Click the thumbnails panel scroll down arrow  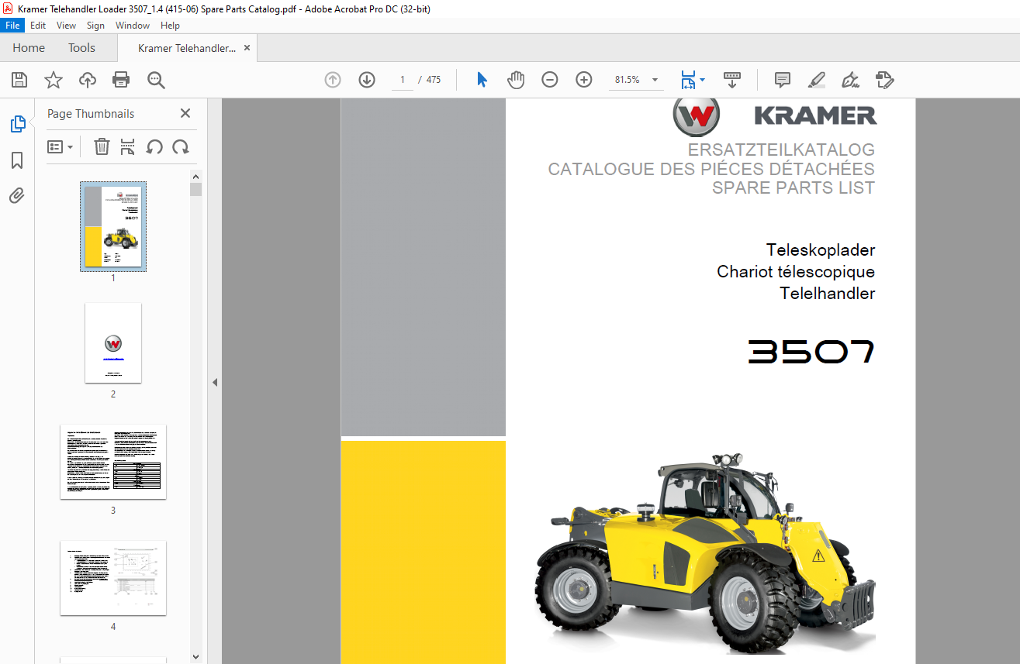pos(195,657)
